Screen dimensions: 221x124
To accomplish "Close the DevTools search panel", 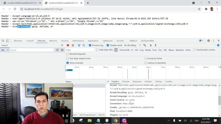I will tap(62, 45).
